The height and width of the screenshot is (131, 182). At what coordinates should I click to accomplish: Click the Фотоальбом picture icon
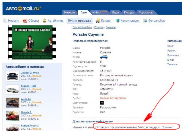[x=145, y=21]
